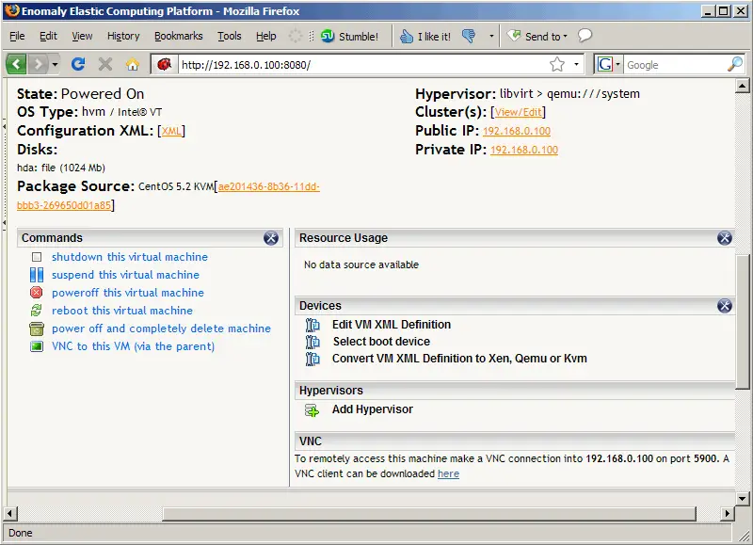The width and height of the screenshot is (753, 545).
Task: Click the Cluster View/Edit link
Action: pyautogui.click(x=519, y=112)
